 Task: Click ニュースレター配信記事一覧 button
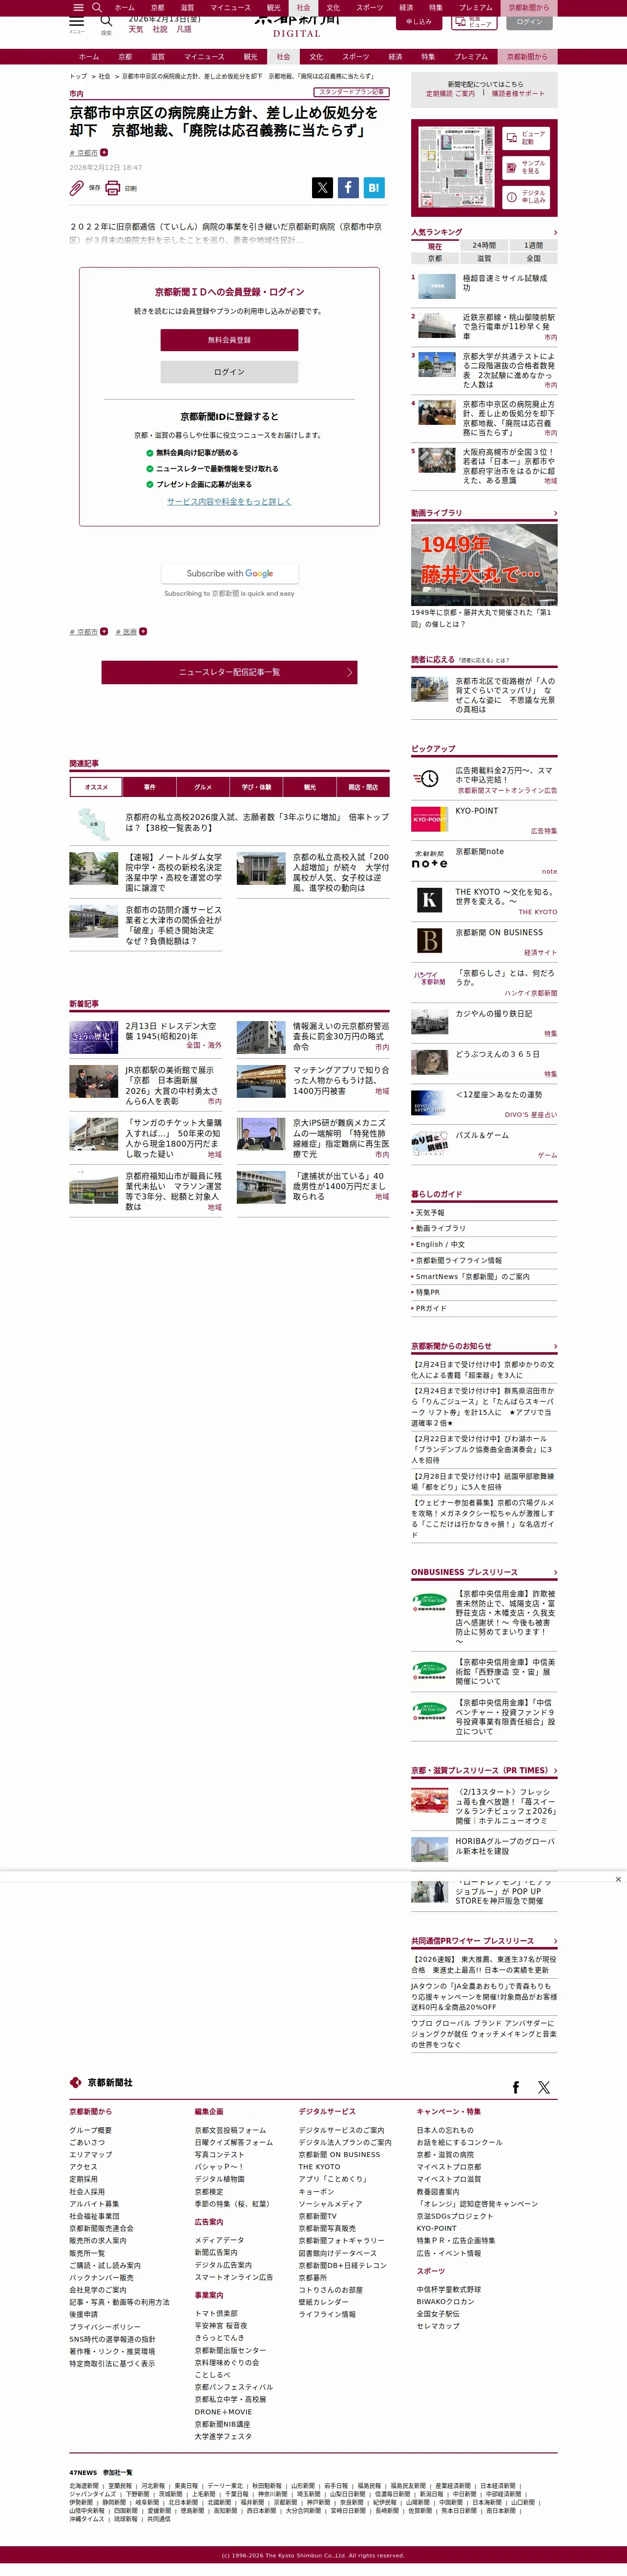229,672
